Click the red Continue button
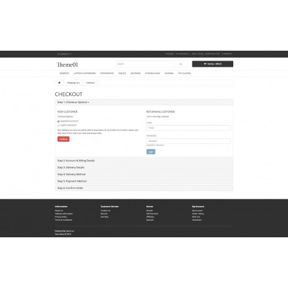Image resolution: width=288 pixels, height=288 pixels. (x=63, y=139)
